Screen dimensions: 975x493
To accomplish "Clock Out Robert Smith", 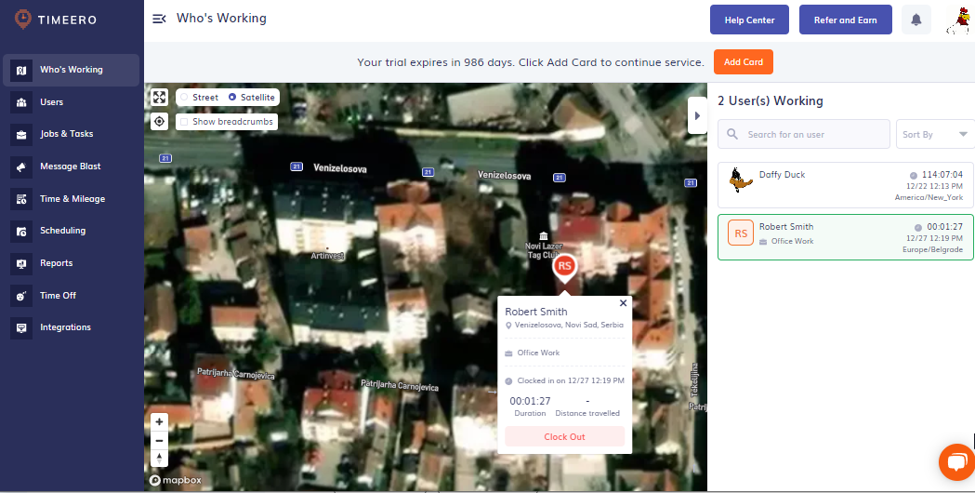I will pyautogui.click(x=564, y=436).
